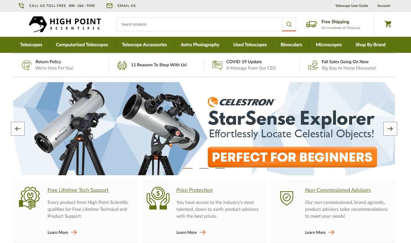Screen dimensions: 411x243
Task: Select the first carousel slide indicator
Action: pos(188,168)
